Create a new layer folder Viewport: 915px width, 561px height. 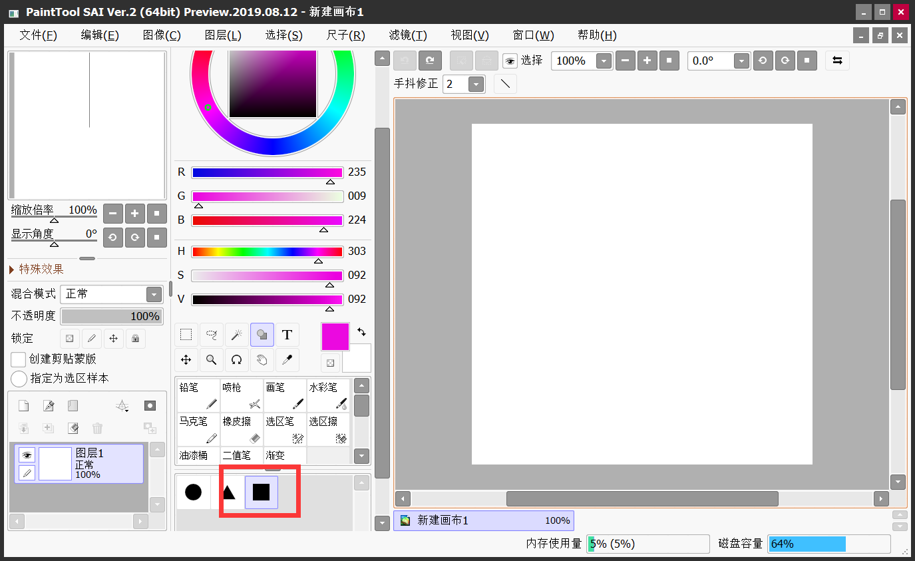coord(73,406)
